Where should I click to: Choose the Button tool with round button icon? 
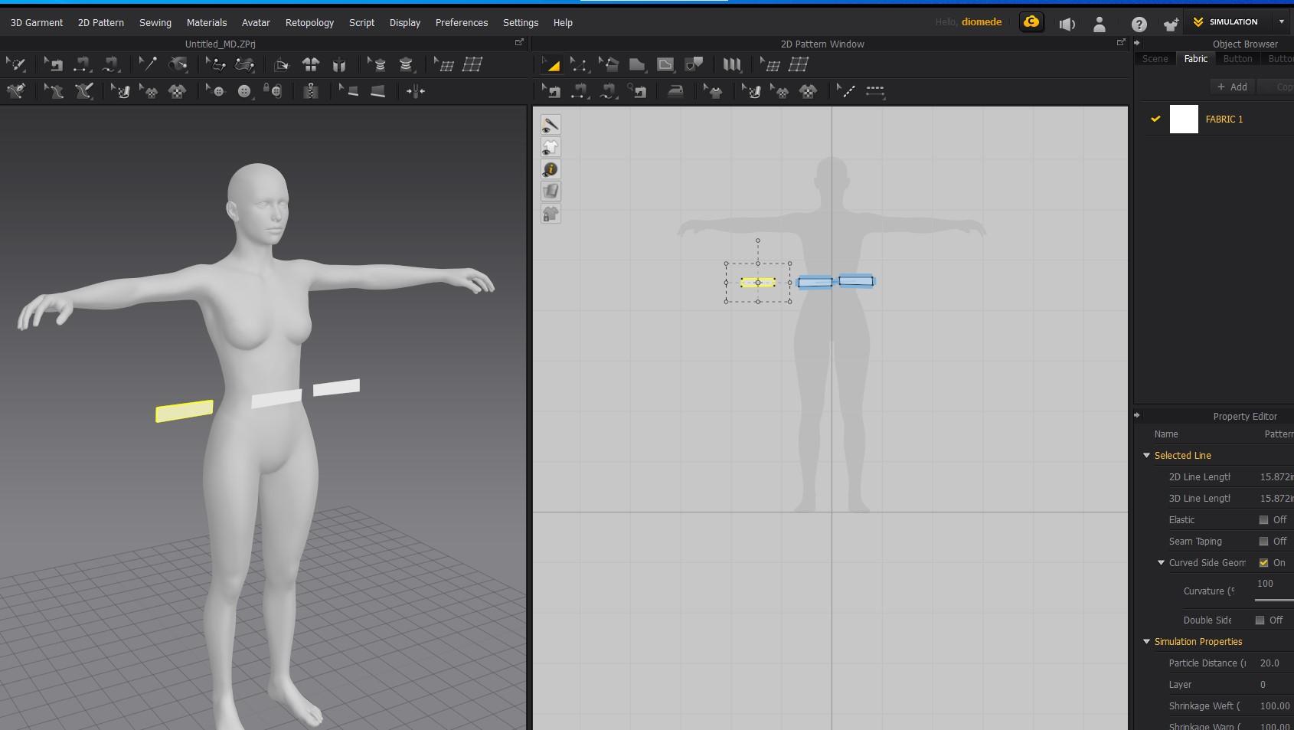click(244, 92)
